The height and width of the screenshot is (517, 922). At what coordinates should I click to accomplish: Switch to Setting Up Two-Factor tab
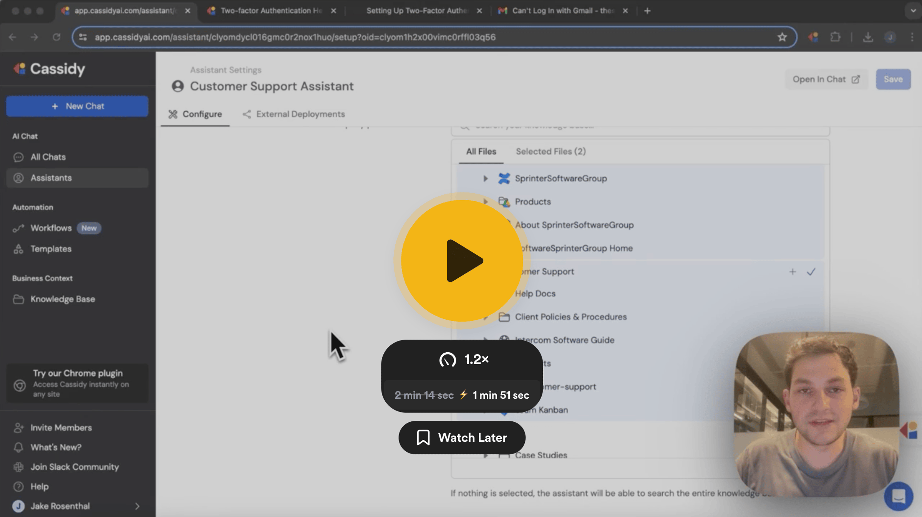click(x=416, y=11)
